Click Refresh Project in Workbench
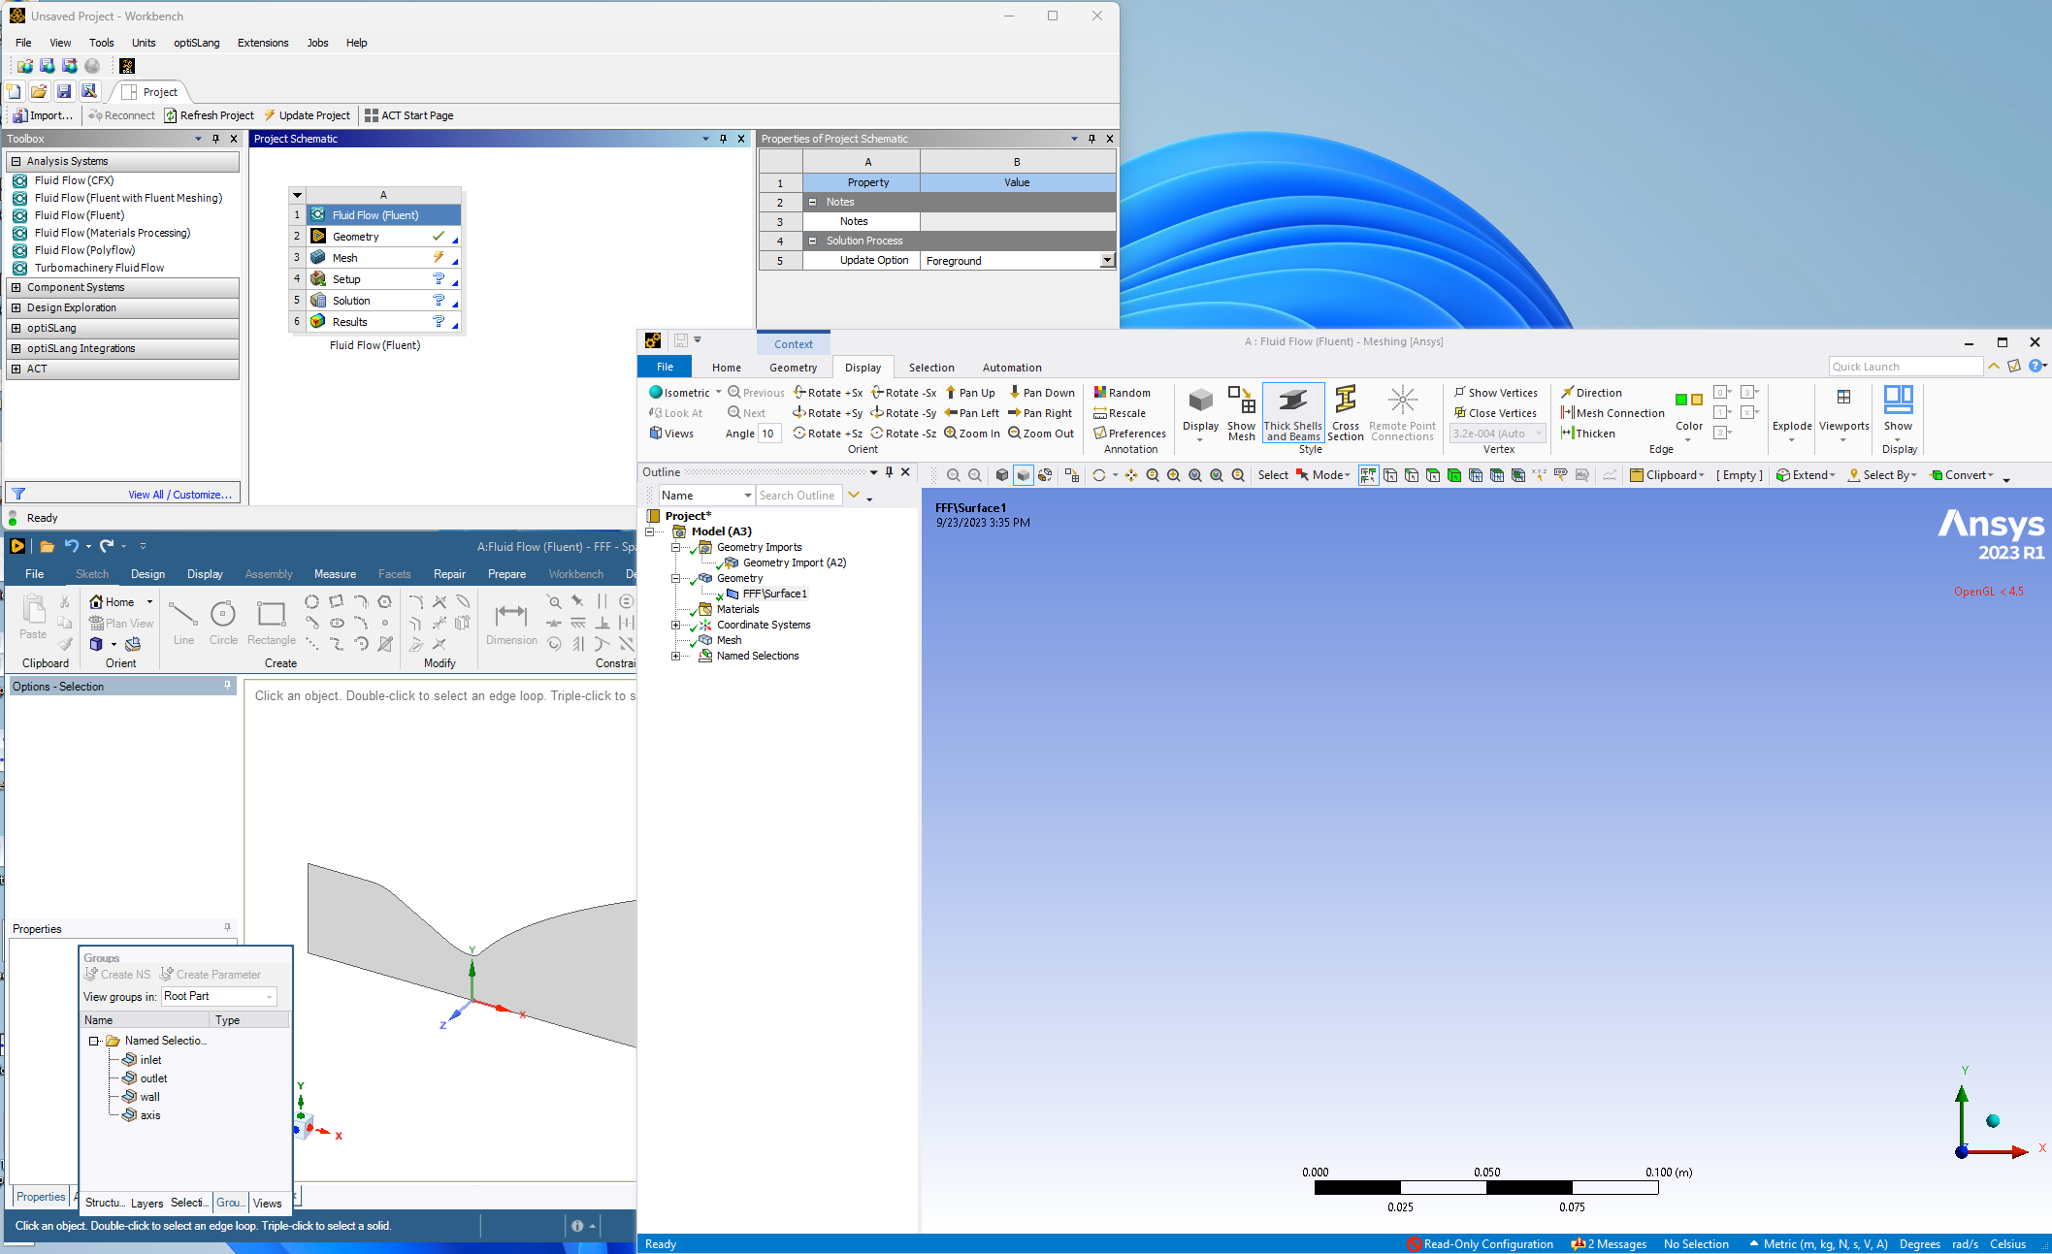 [209, 115]
